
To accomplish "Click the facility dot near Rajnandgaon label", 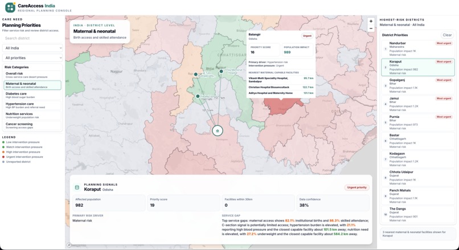I will (x=196, y=75).
